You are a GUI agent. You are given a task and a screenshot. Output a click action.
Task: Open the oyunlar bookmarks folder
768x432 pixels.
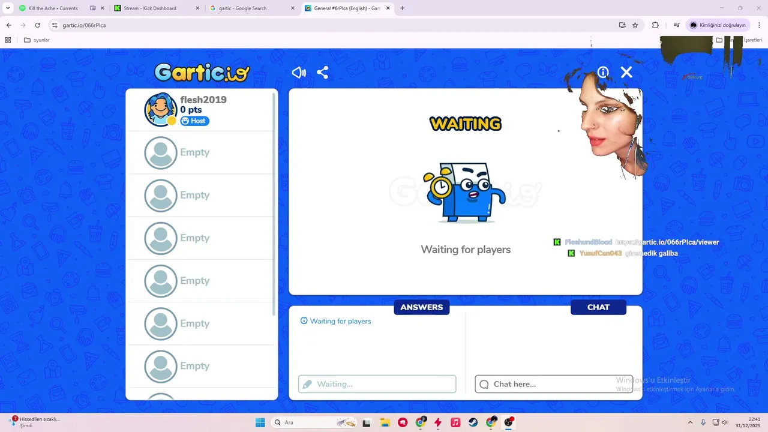(37, 40)
